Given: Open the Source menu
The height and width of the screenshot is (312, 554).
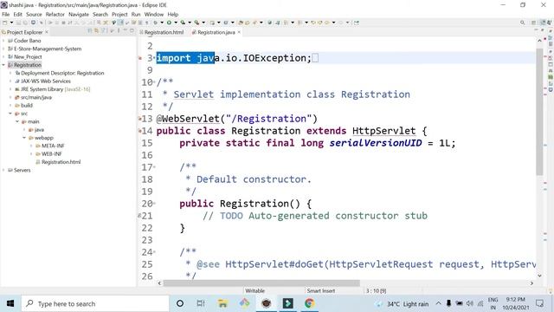Looking at the screenshot, I should pos(34,14).
